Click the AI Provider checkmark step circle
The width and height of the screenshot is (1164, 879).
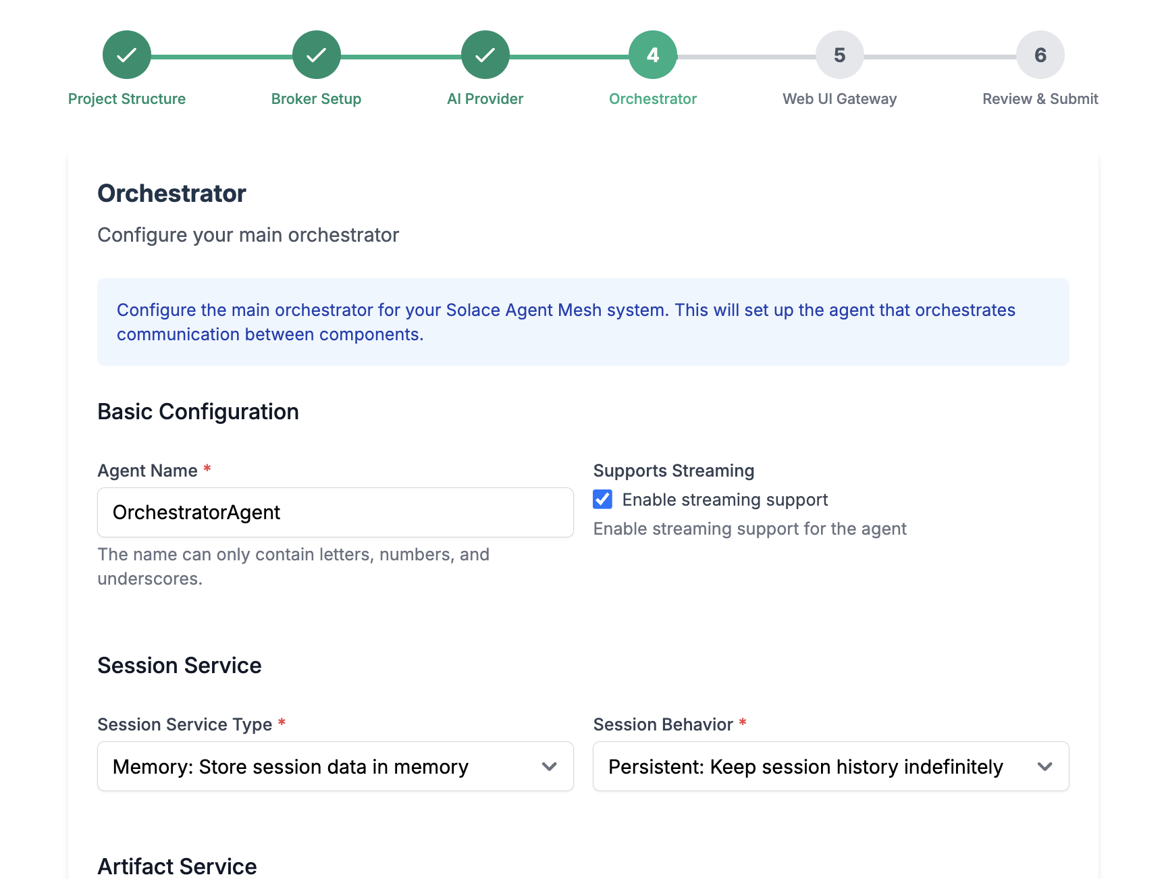coord(485,55)
